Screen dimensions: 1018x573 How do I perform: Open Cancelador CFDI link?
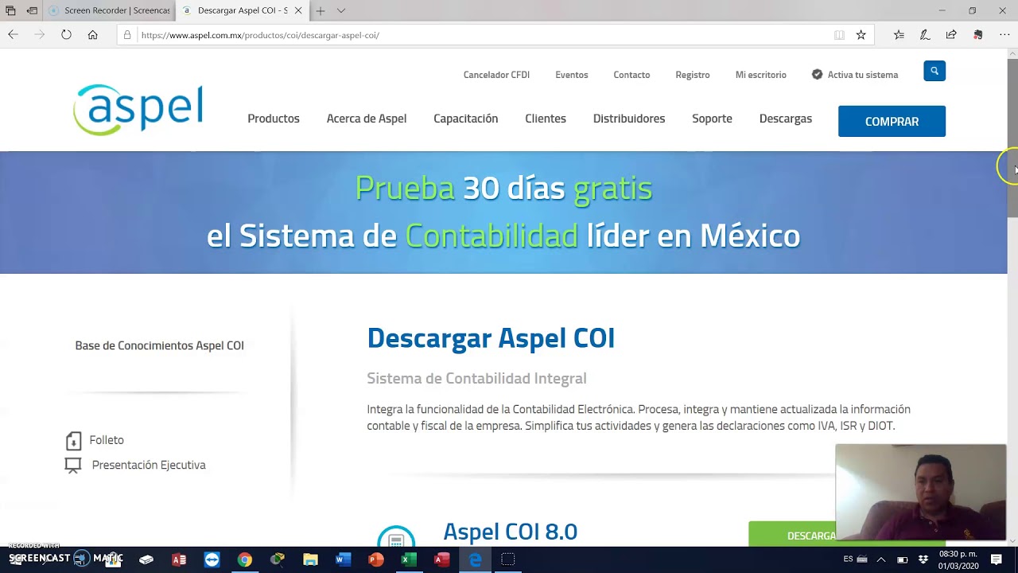click(496, 75)
